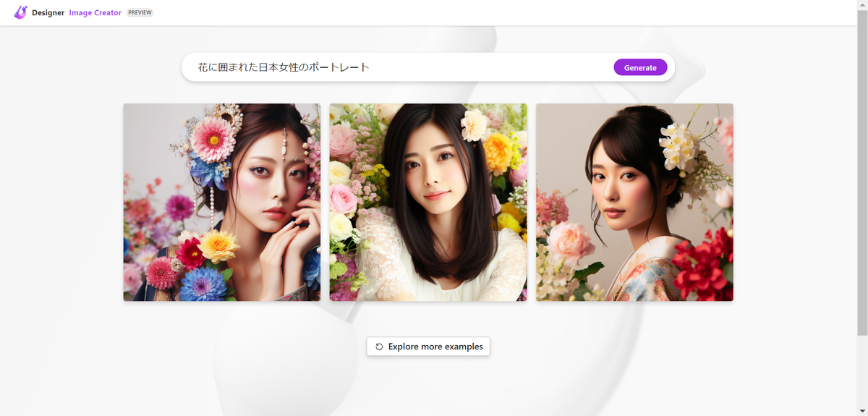Screen dimensions: 868x416
Task: Click the PREVIEW badge
Action: point(140,13)
